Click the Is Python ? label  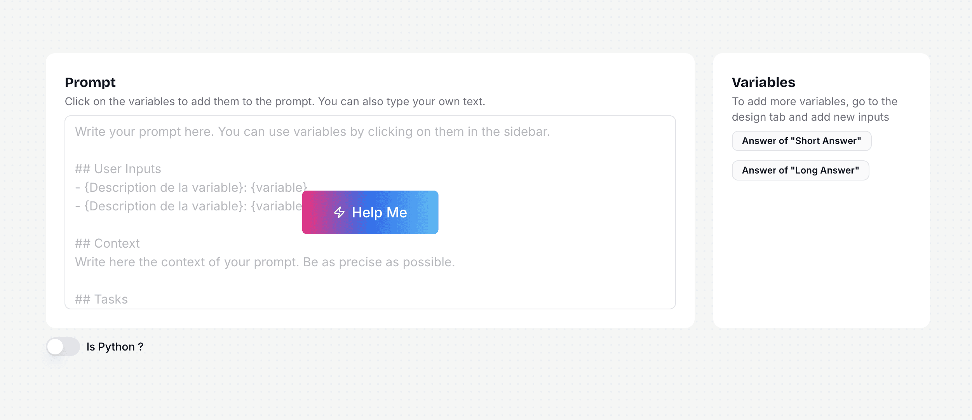pos(115,347)
